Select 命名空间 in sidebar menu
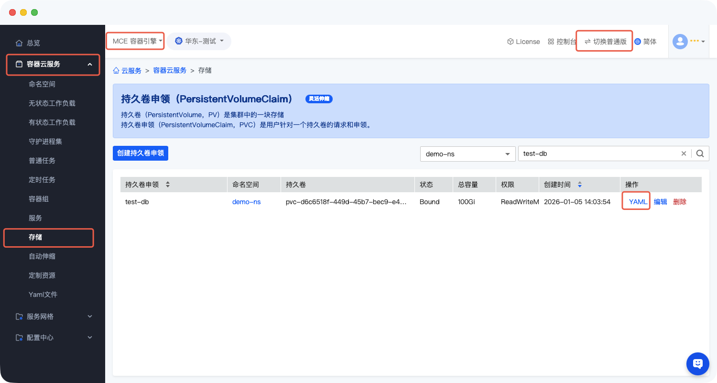This screenshot has height=383, width=717. pyautogui.click(x=42, y=84)
